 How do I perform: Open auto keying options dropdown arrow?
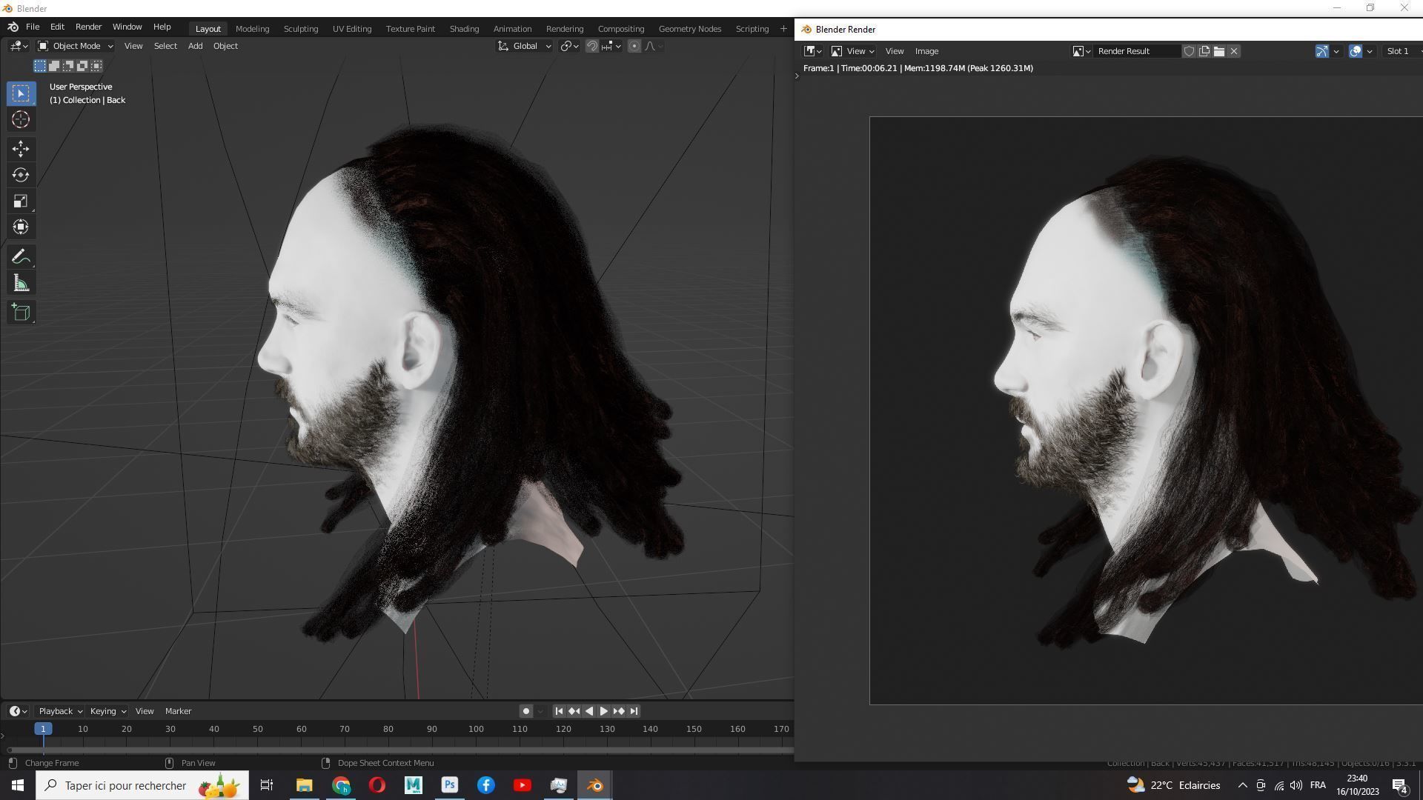[540, 711]
